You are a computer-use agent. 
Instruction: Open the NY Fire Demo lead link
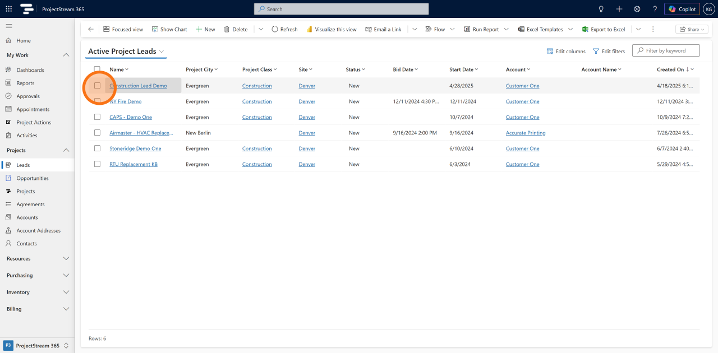click(x=126, y=101)
